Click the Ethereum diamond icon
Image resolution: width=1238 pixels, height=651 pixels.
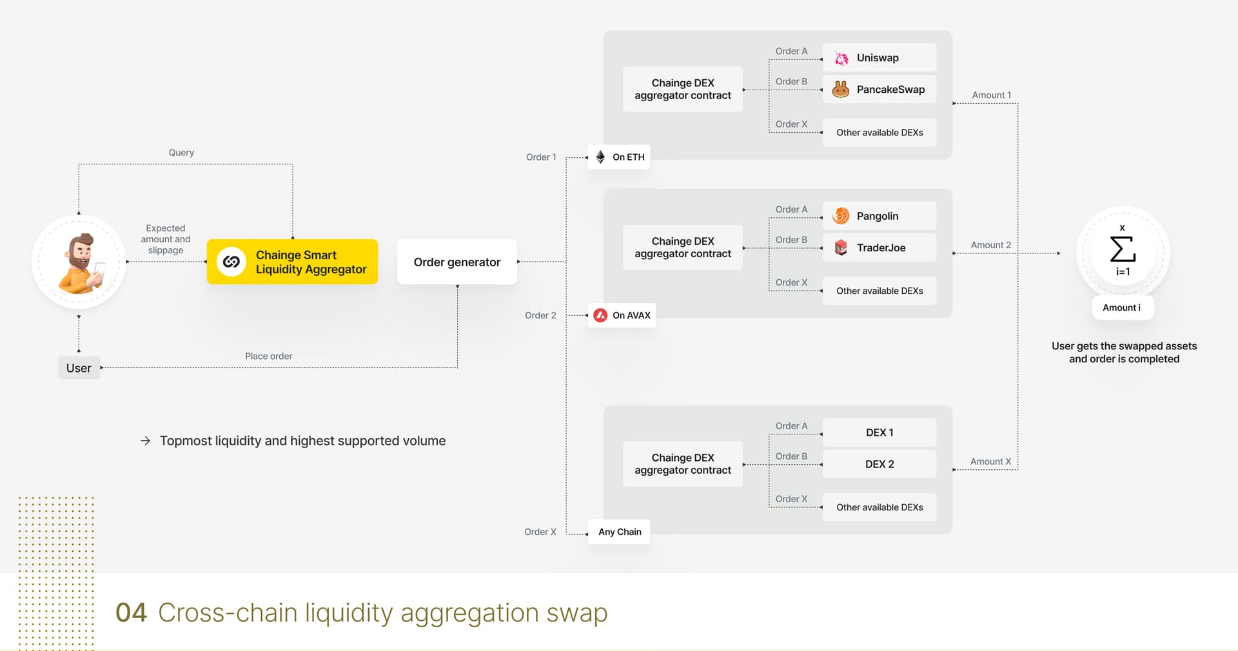[x=600, y=157]
